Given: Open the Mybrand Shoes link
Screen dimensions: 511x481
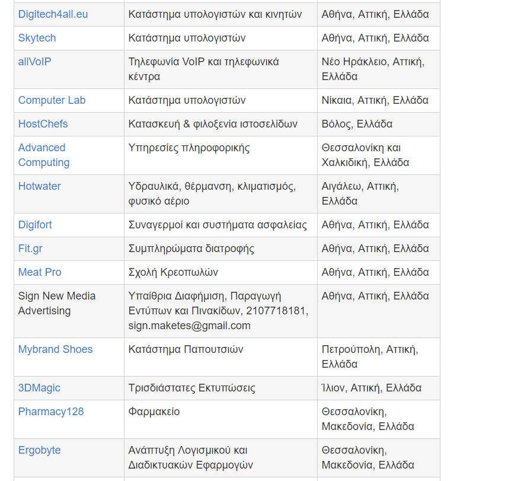Looking at the screenshot, I should pos(55,349).
